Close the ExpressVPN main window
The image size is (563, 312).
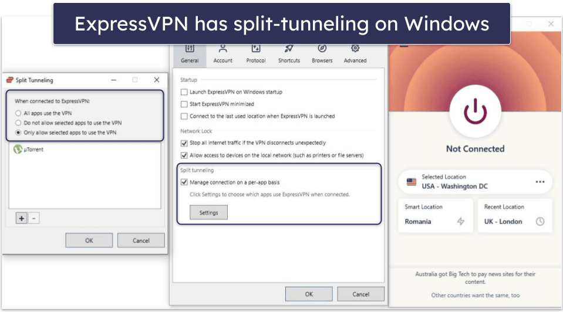(551, 23)
